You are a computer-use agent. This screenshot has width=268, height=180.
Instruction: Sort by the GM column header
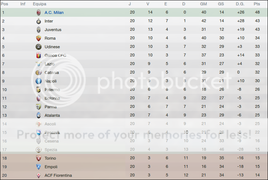(x=204, y=4)
